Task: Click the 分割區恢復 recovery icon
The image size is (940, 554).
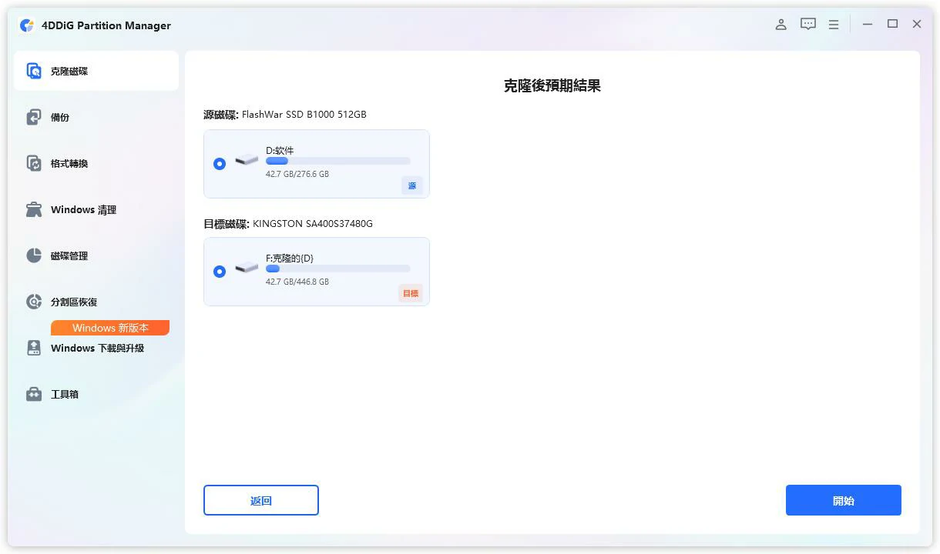Action: [34, 302]
